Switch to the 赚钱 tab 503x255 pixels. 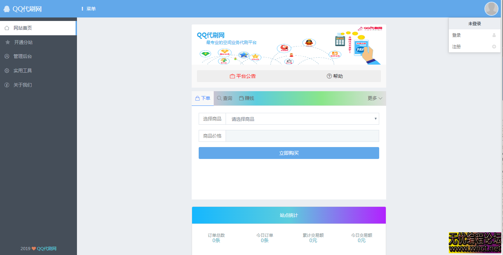click(x=247, y=98)
